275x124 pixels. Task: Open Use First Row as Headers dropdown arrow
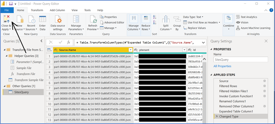219,23
